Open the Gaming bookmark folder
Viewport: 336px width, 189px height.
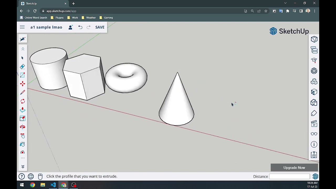[106, 18]
